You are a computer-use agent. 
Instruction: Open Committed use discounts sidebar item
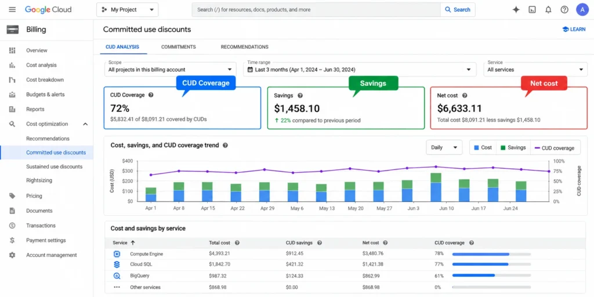pyautogui.click(x=46, y=153)
